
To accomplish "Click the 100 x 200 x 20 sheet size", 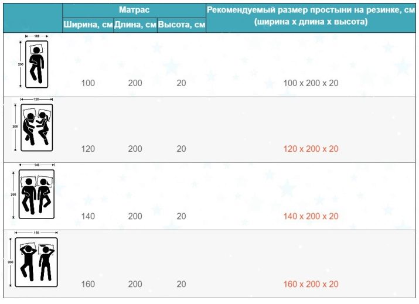I will pyautogui.click(x=311, y=83).
